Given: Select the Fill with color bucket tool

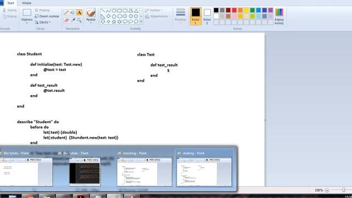Looking at the screenshot, I should tap(73, 13).
